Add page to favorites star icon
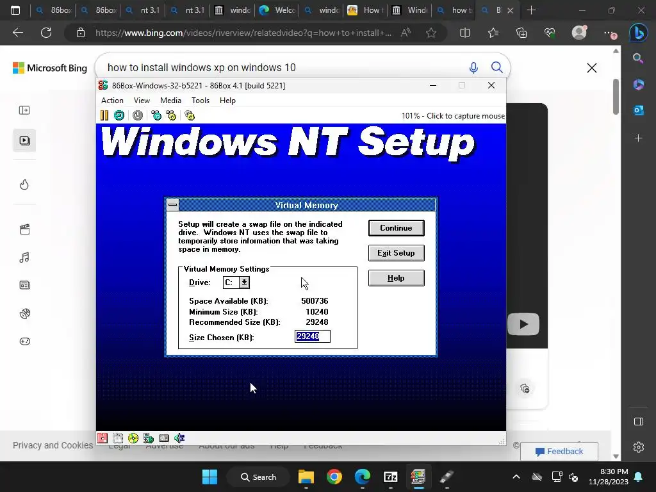The height and width of the screenshot is (492, 656). 431,33
